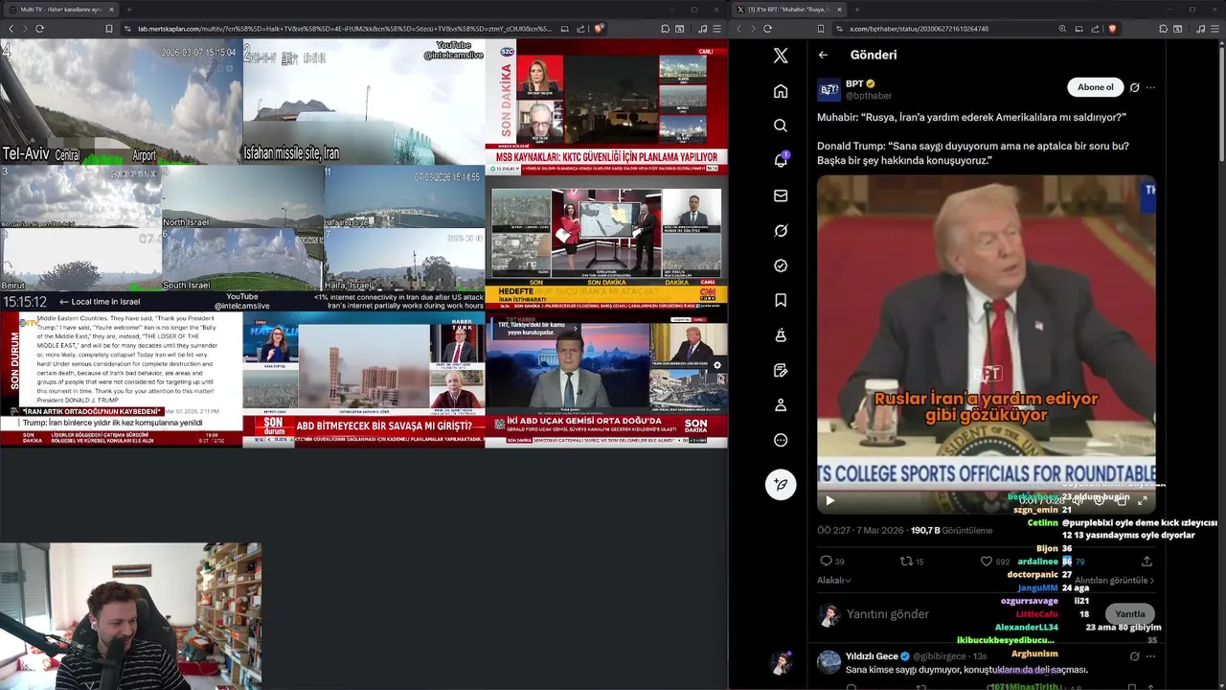This screenshot has height=690, width=1226.
Task: Open Alıntıları görüntüle link
Action: 1114,580
